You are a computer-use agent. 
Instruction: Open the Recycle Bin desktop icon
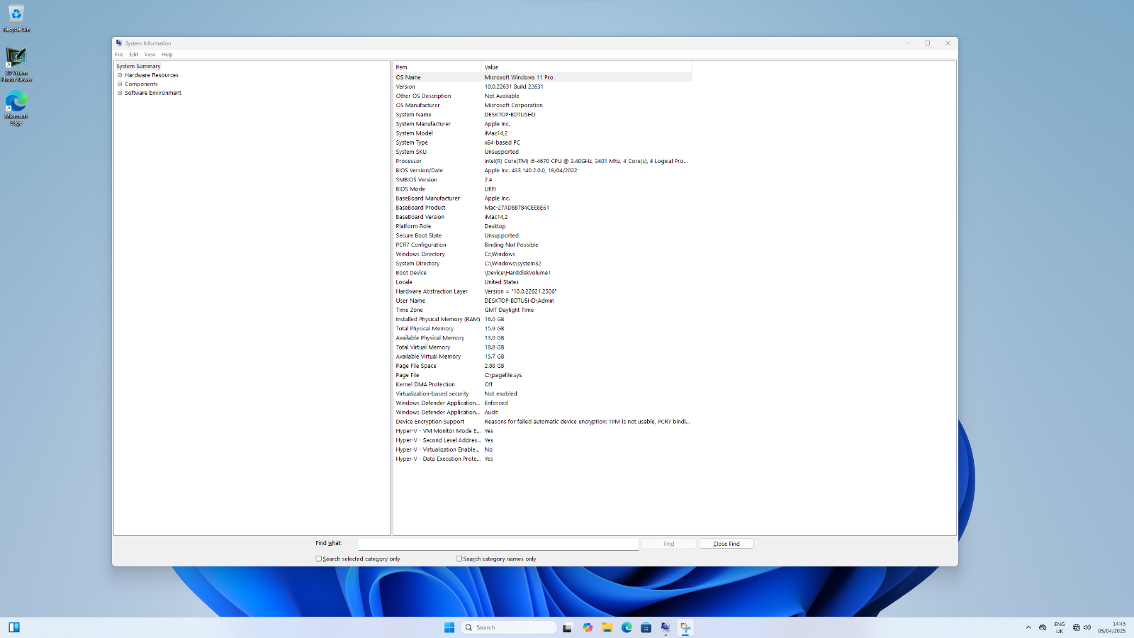point(16,18)
